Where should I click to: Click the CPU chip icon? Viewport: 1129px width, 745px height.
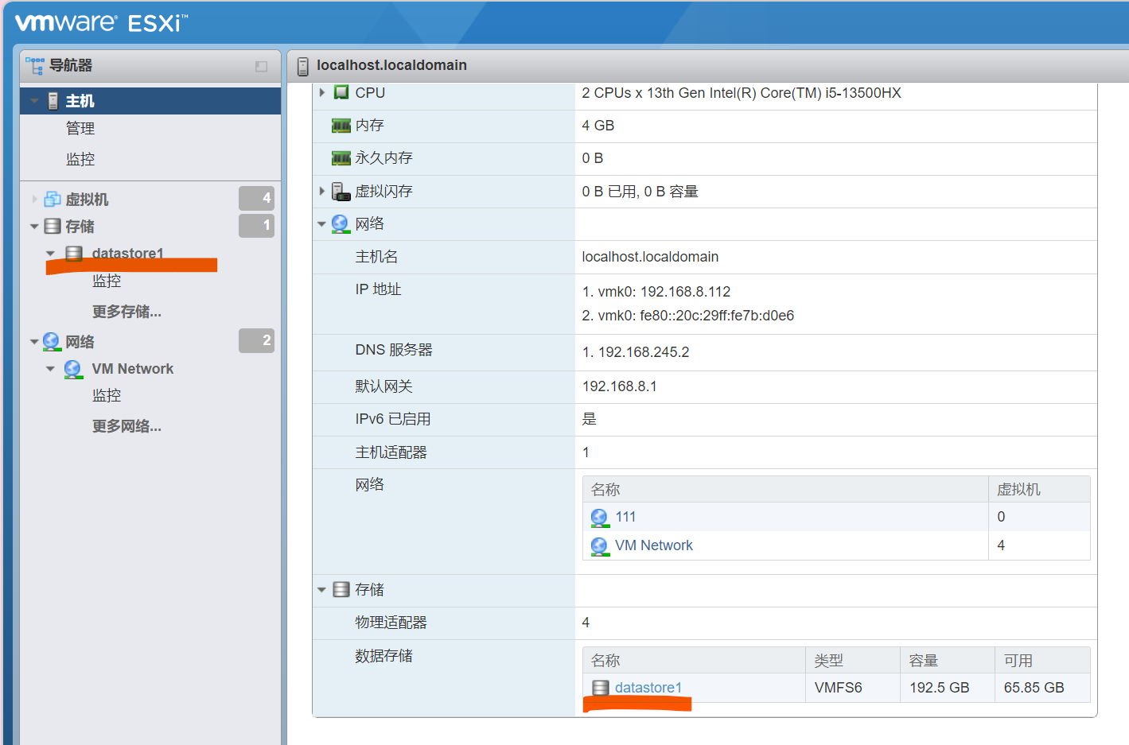coord(341,92)
